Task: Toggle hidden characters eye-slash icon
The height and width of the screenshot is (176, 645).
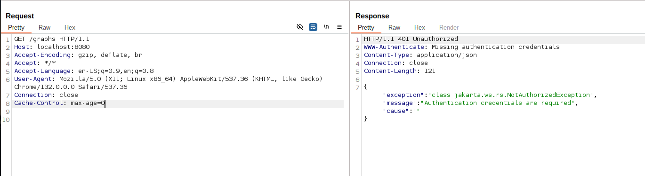Action: (x=300, y=27)
